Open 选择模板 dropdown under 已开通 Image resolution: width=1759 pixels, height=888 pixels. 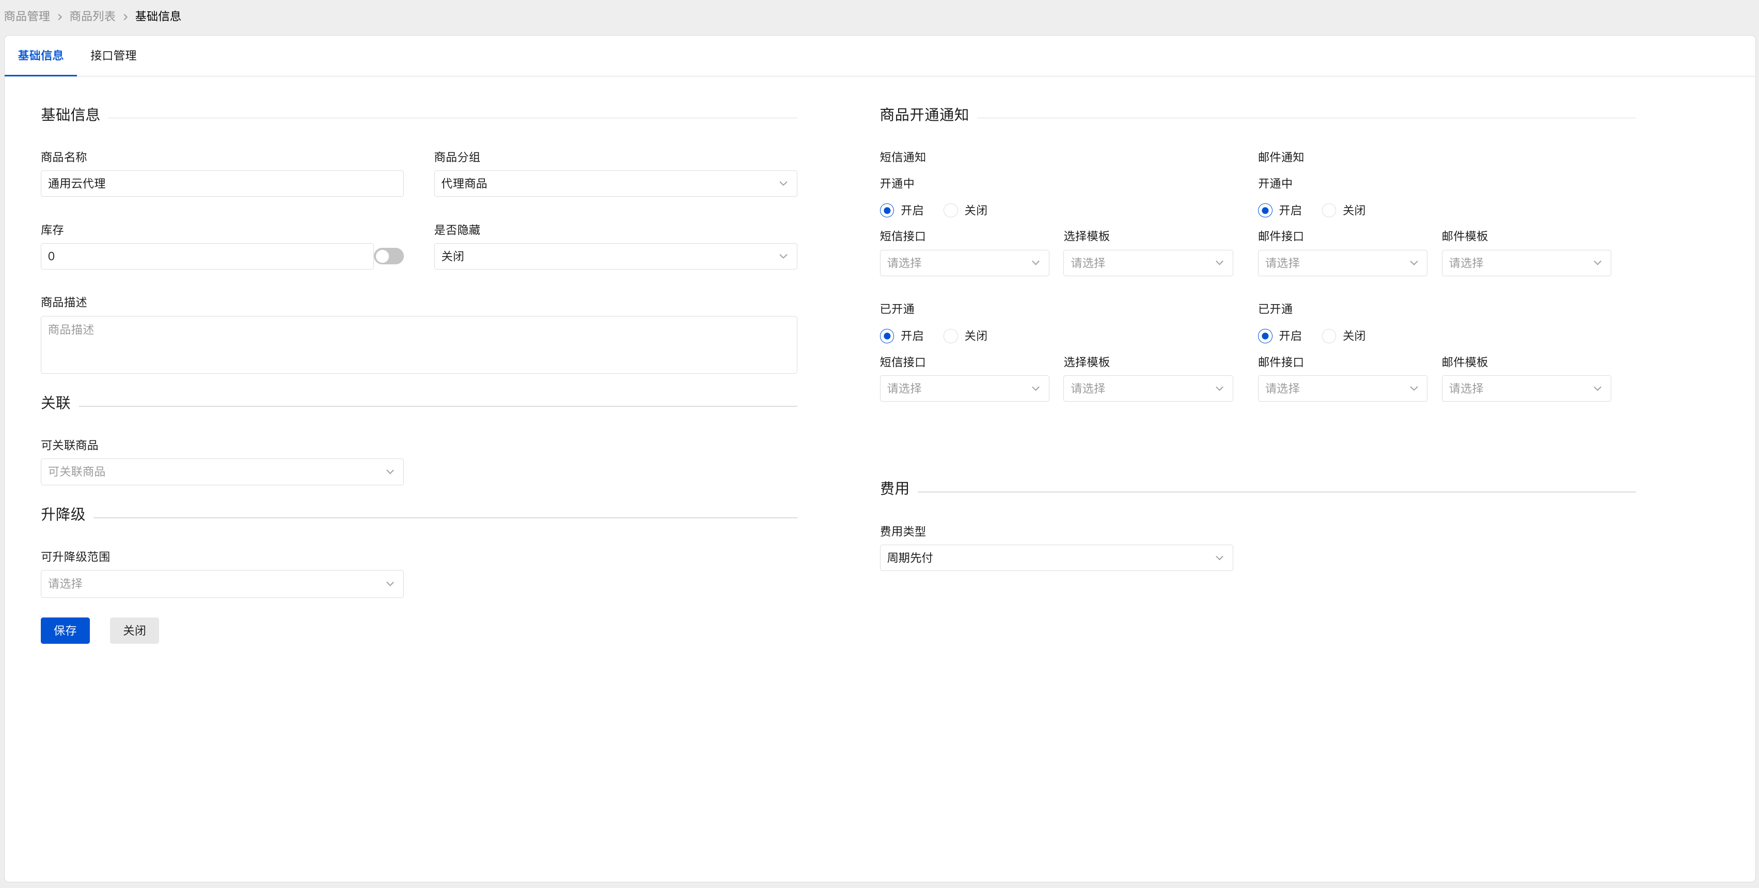click(x=1148, y=388)
